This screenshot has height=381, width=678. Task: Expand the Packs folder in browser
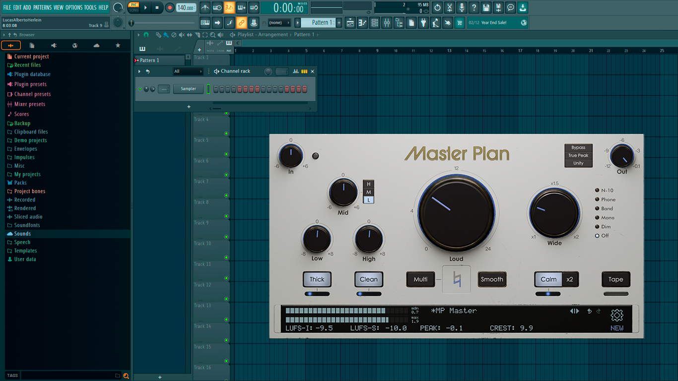coord(20,183)
